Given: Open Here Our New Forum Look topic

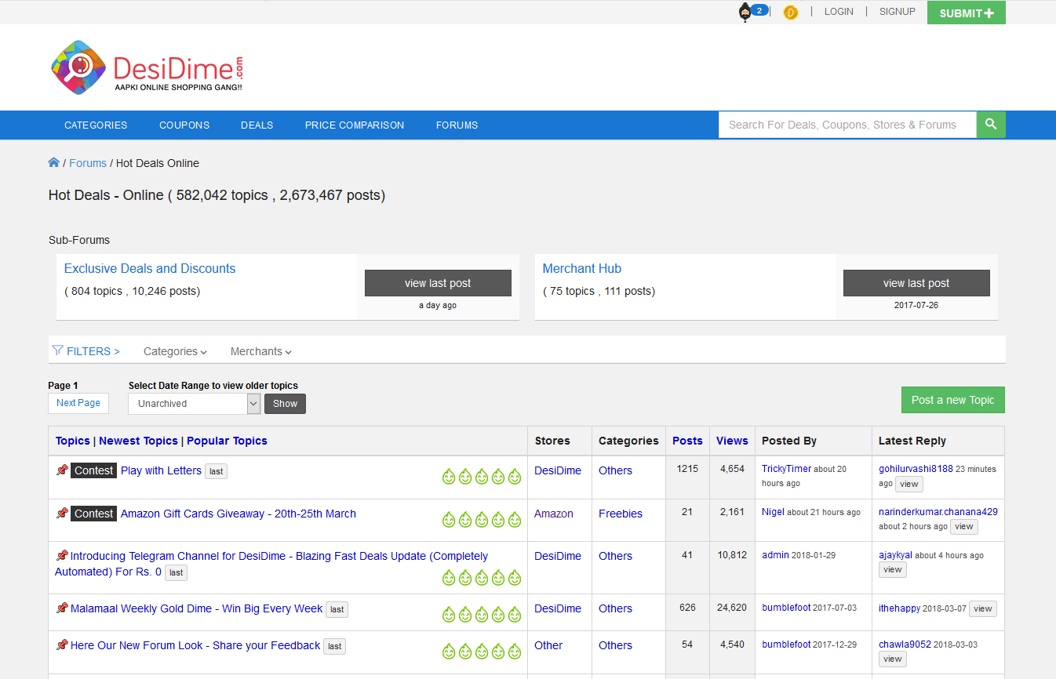Looking at the screenshot, I should click(195, 645).
